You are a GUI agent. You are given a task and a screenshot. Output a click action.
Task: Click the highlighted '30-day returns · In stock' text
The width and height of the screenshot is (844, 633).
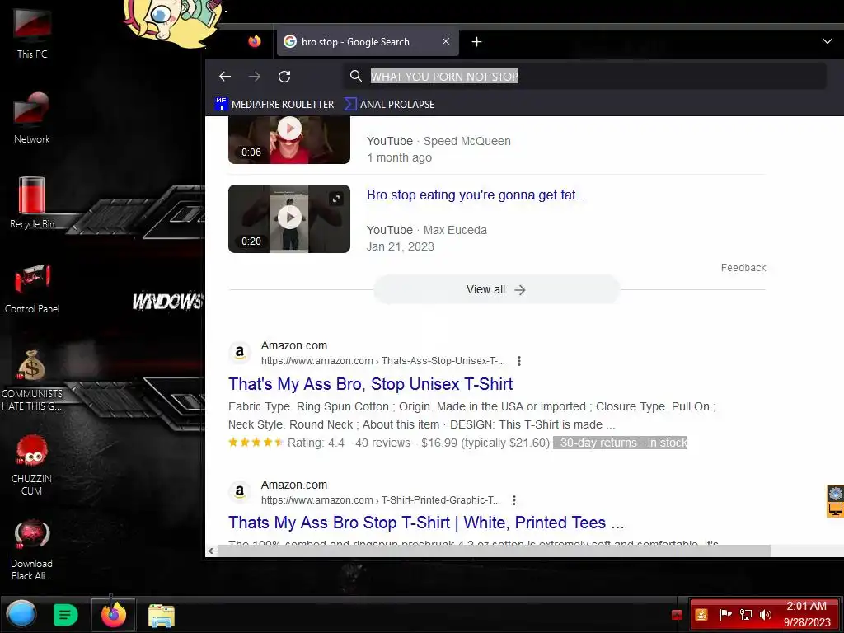[x=620, y=443]
